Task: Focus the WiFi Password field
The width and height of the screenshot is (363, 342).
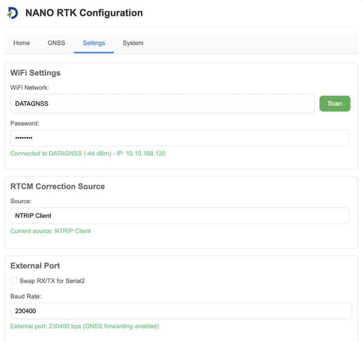Action: (x=180, y=138)
